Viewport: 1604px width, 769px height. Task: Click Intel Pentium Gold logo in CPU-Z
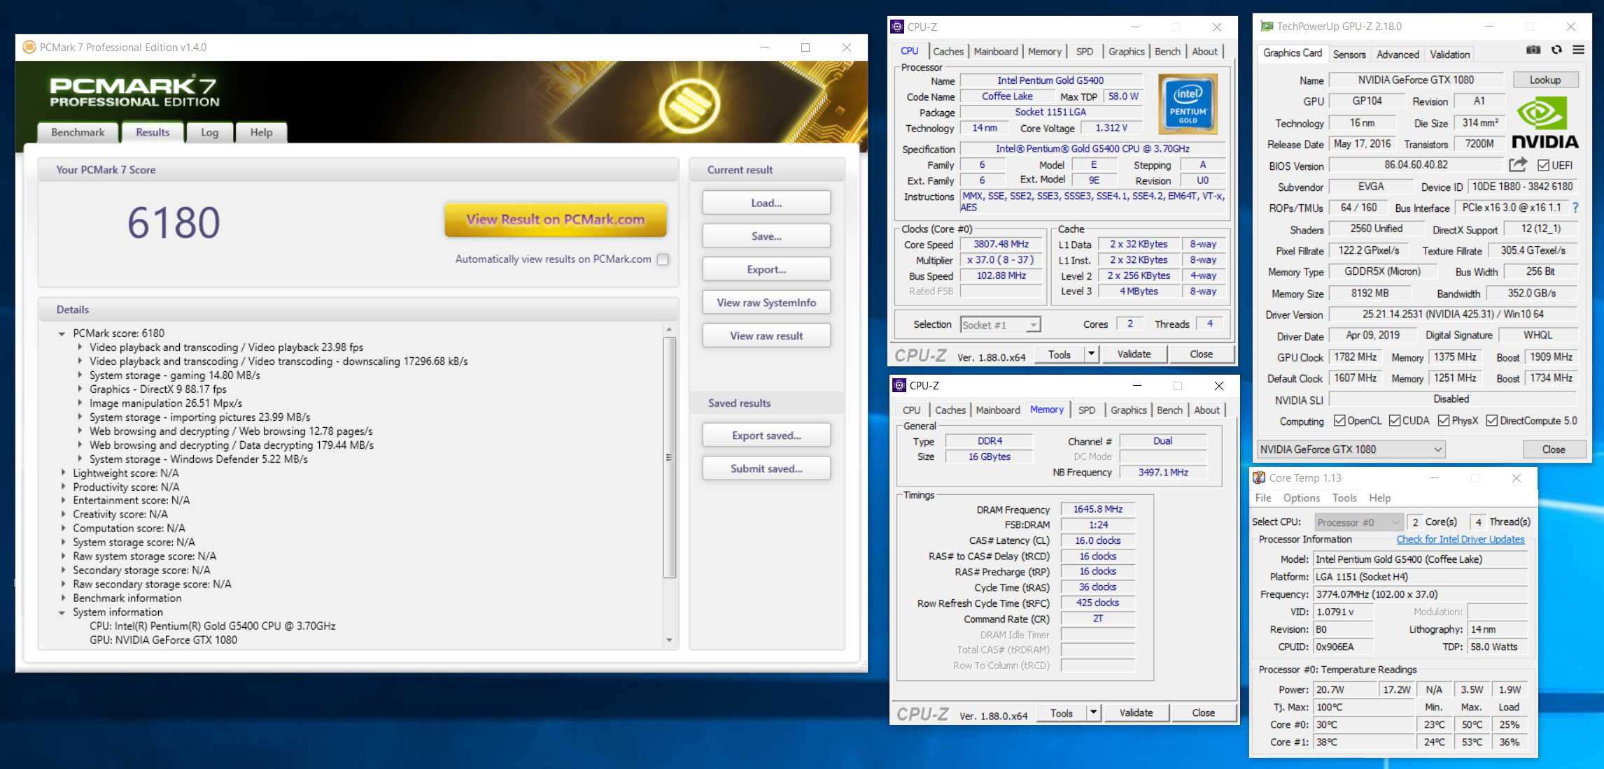1188,104
